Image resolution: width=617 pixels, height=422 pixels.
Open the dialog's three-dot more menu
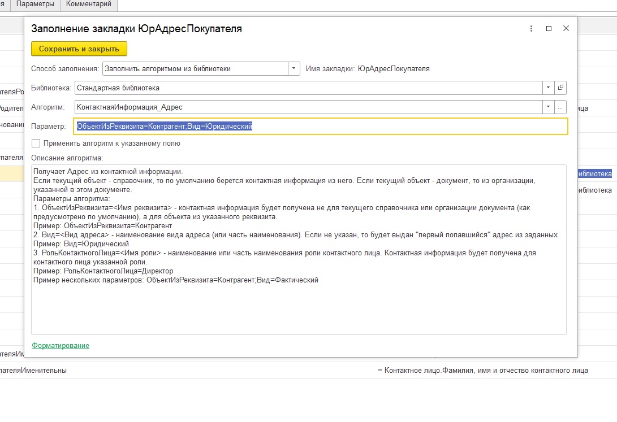pyautogui.click(x=531, y=29)
